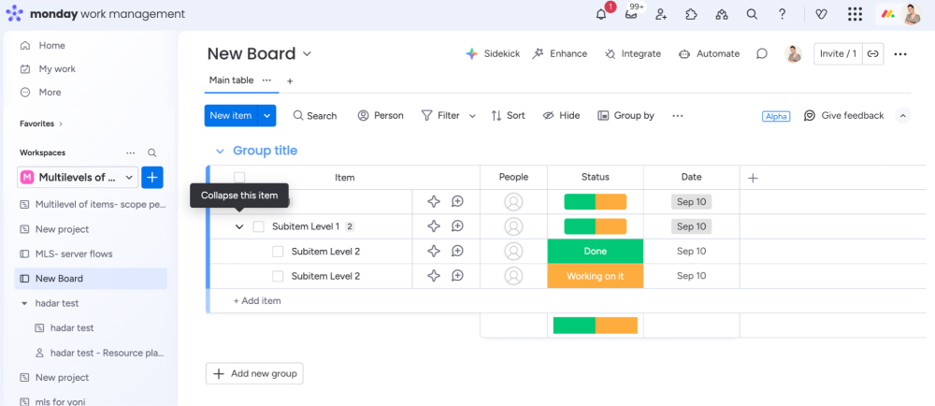
Task: Open the New project board in sidebar
Action: [x=62, y=229]
